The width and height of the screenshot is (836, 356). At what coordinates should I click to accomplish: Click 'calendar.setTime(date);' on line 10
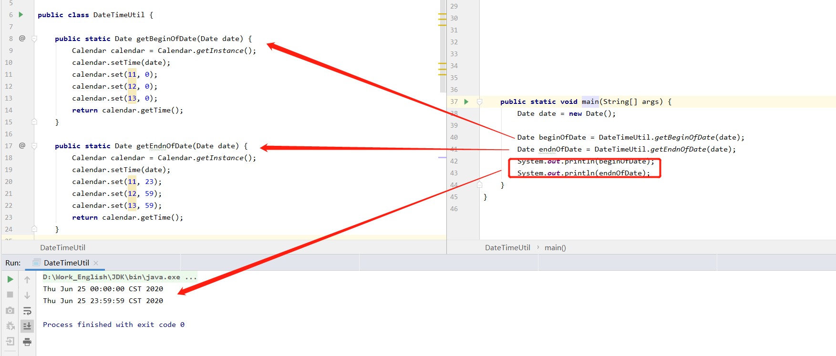[121, 62]
